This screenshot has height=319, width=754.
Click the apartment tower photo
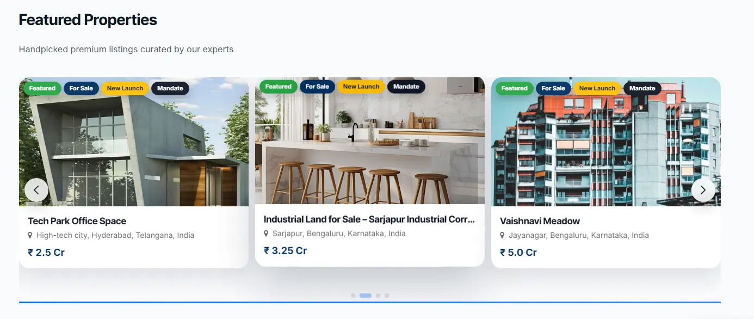pos(606,142)
